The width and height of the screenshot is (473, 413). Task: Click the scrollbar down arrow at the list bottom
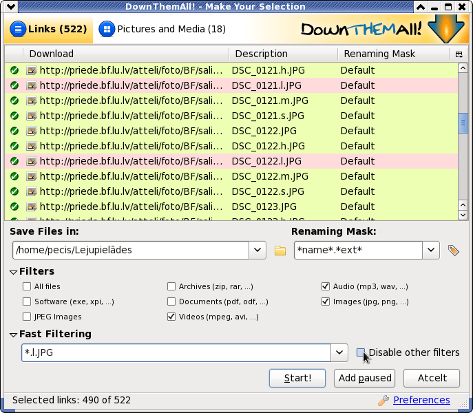pyautogui.click(x=463, y=215)
